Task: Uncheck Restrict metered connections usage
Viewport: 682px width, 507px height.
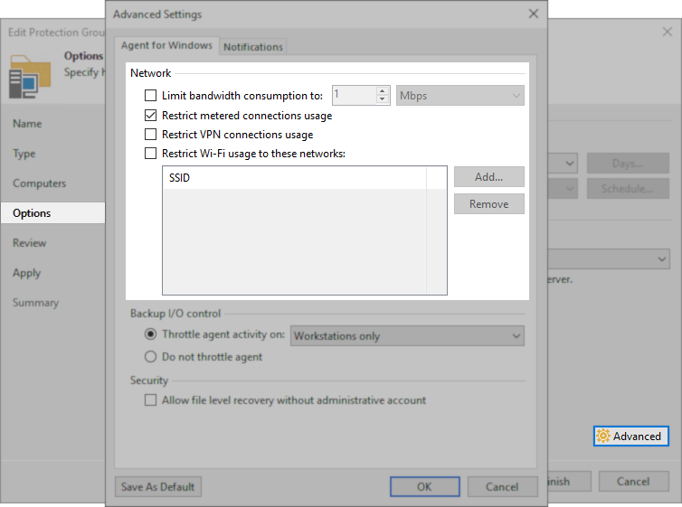Action: pos(150,115)
